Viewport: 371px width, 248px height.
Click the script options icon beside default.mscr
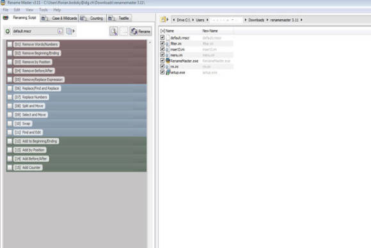tap(70, 31)
